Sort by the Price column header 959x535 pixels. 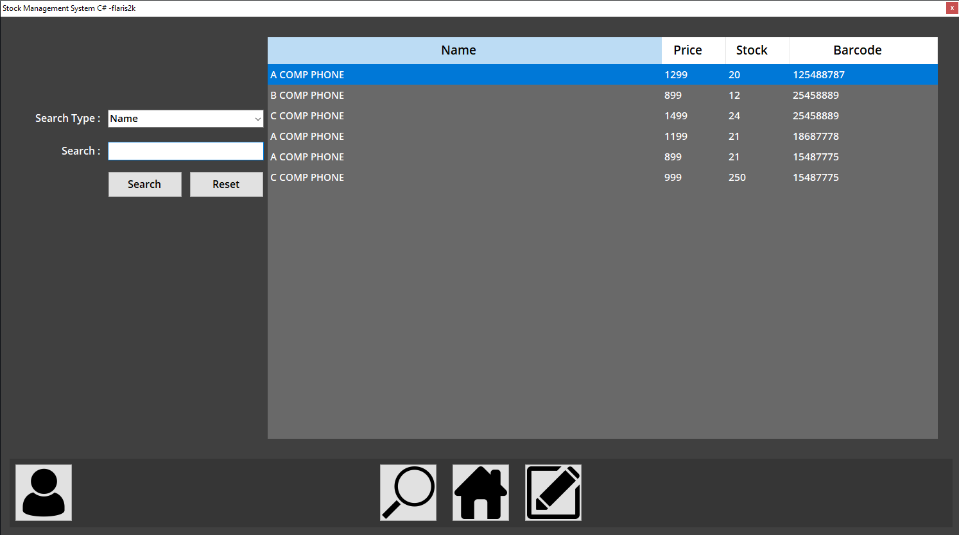[687, 50]
